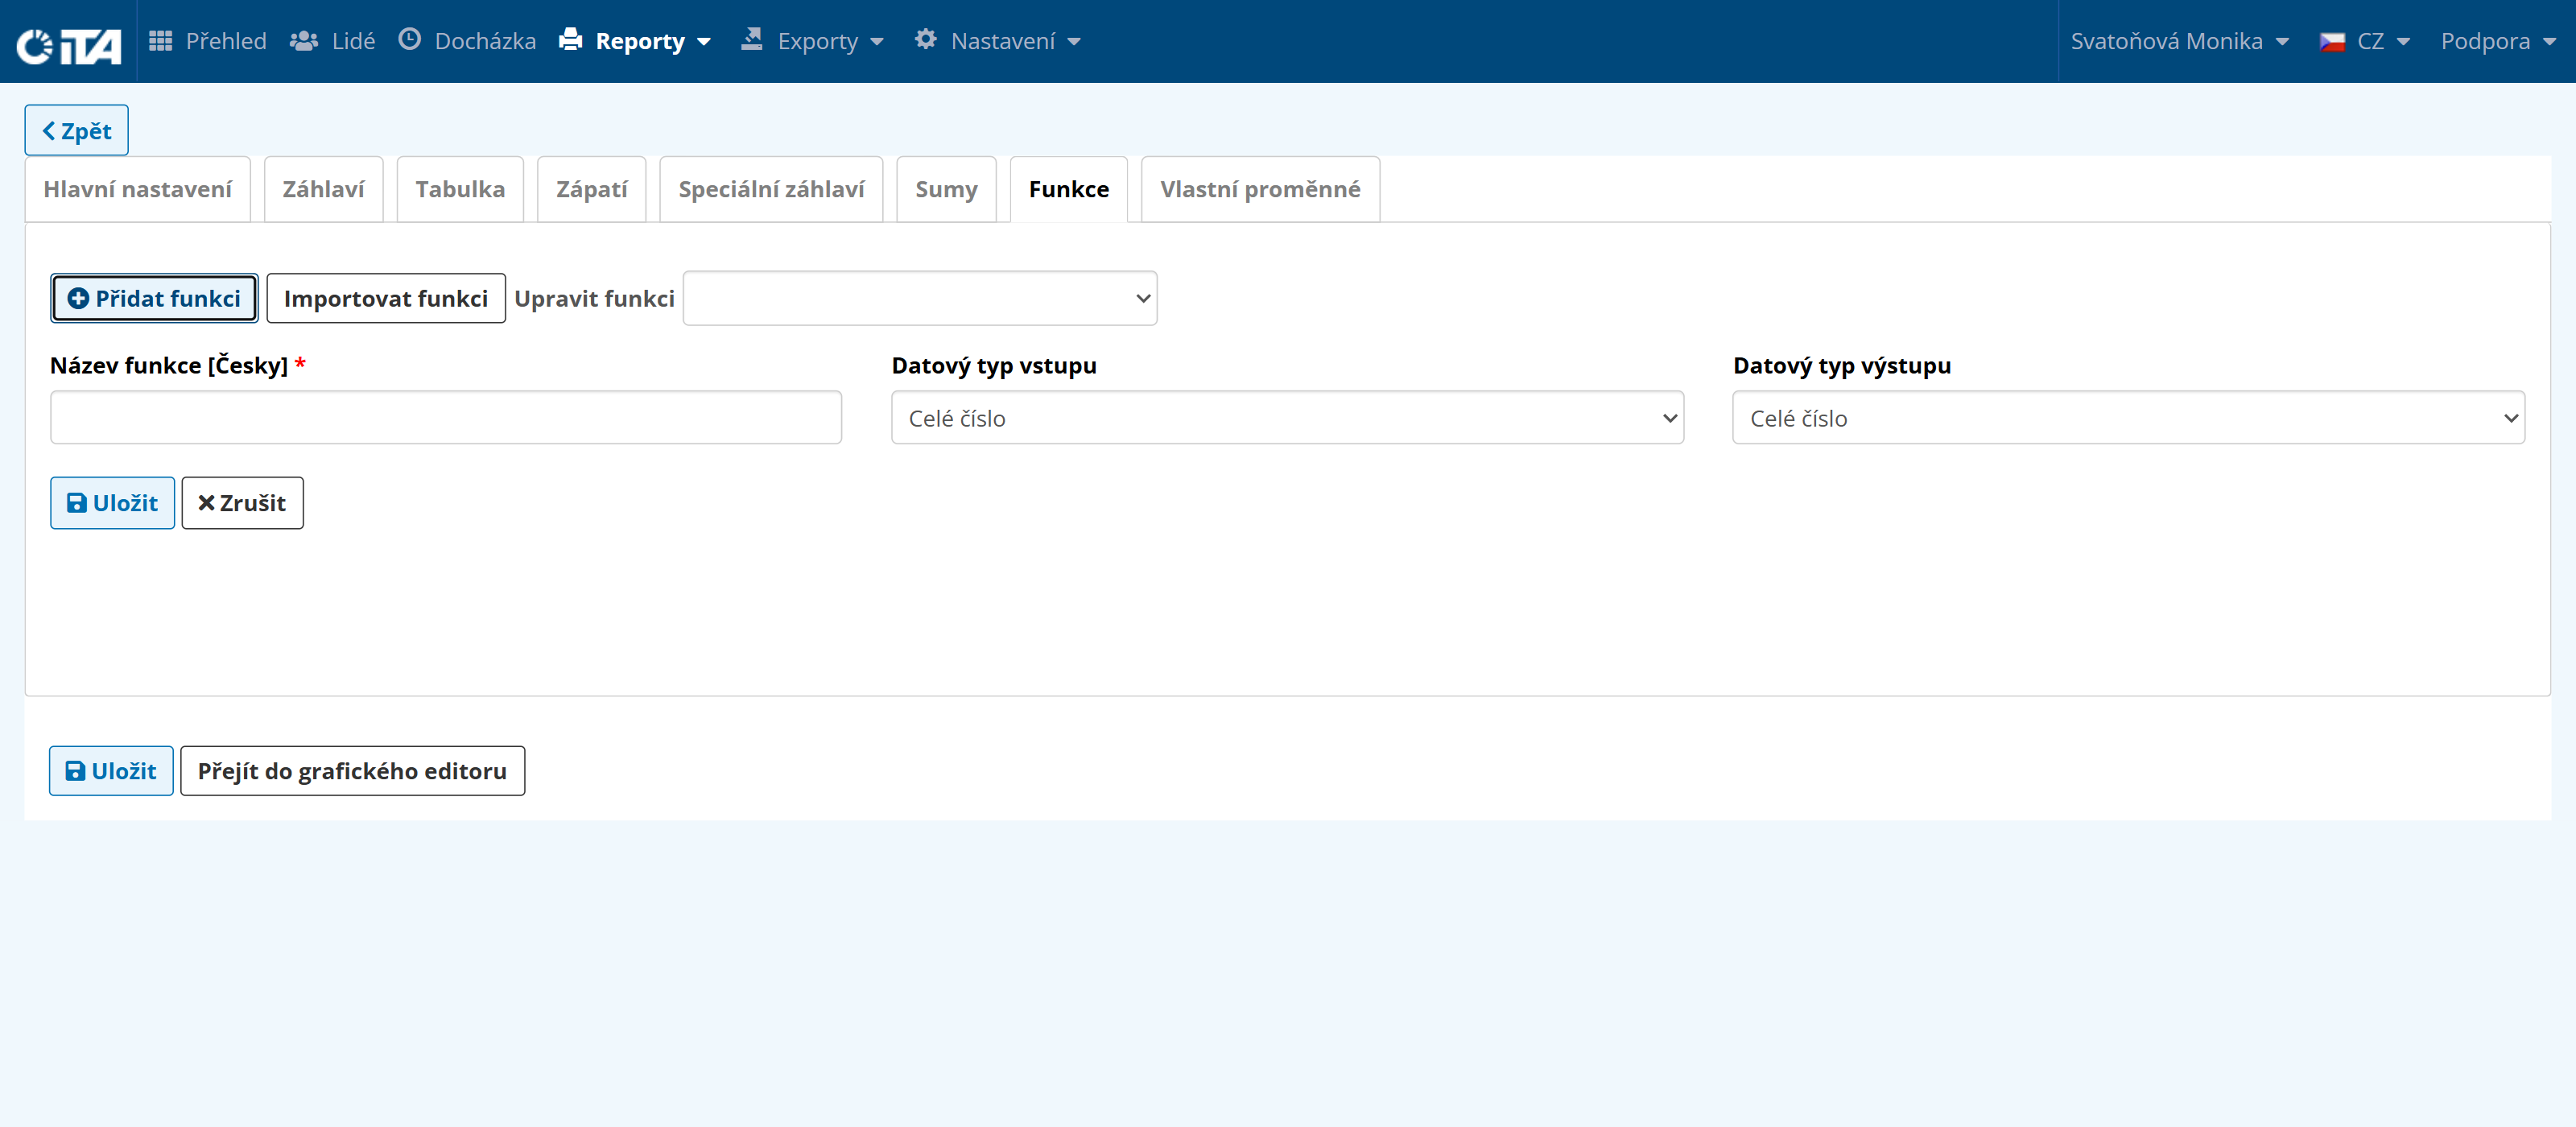This screenshot has width=2576, height=1127.
Task: Click the Přidat funkci button
Action: coord(154,298)
